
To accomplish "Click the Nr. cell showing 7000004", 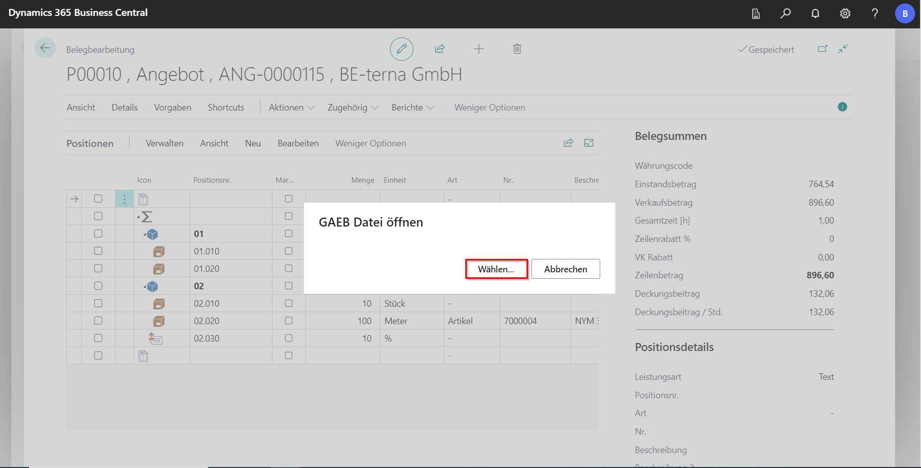I will tap(521, 321).
